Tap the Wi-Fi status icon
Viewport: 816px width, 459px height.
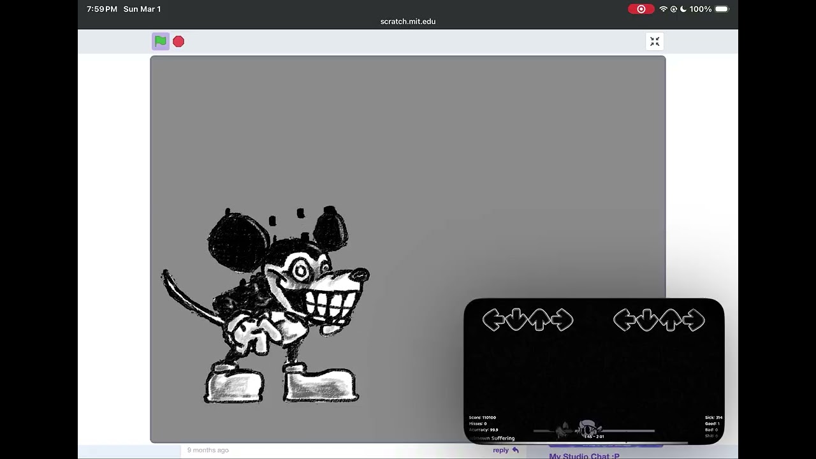click(x=664, y=9)
